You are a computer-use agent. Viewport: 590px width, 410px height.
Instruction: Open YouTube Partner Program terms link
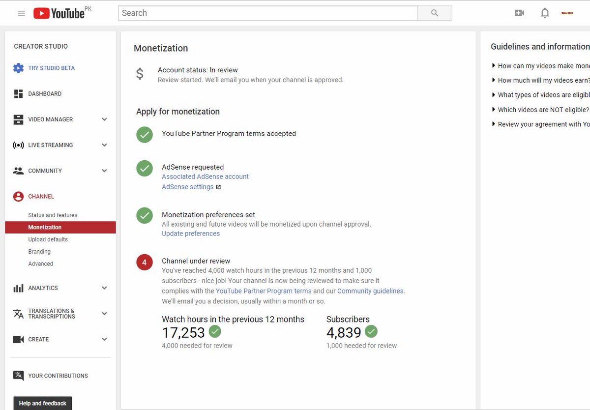pyautogui.click(x=264, y=291)
